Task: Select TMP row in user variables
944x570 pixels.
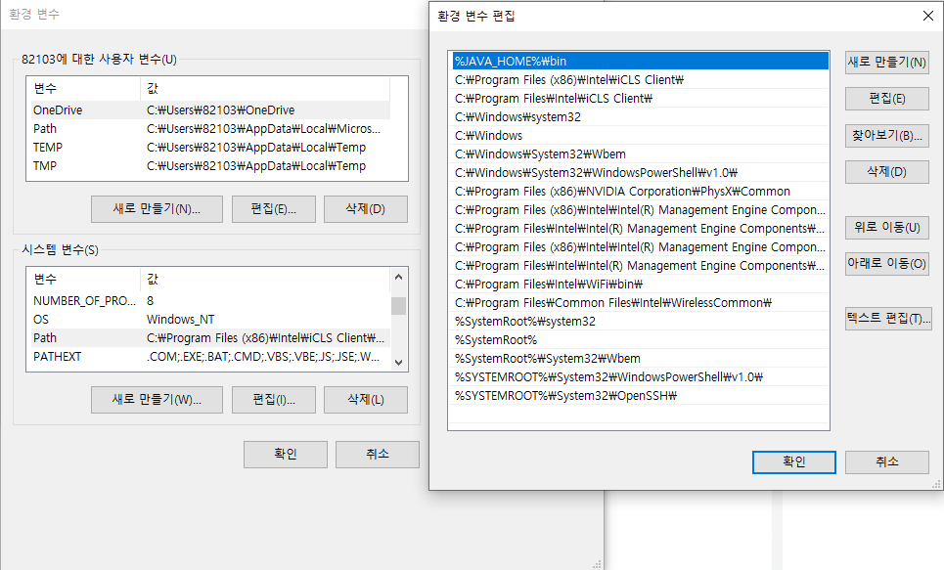Action: click(209, 166)
